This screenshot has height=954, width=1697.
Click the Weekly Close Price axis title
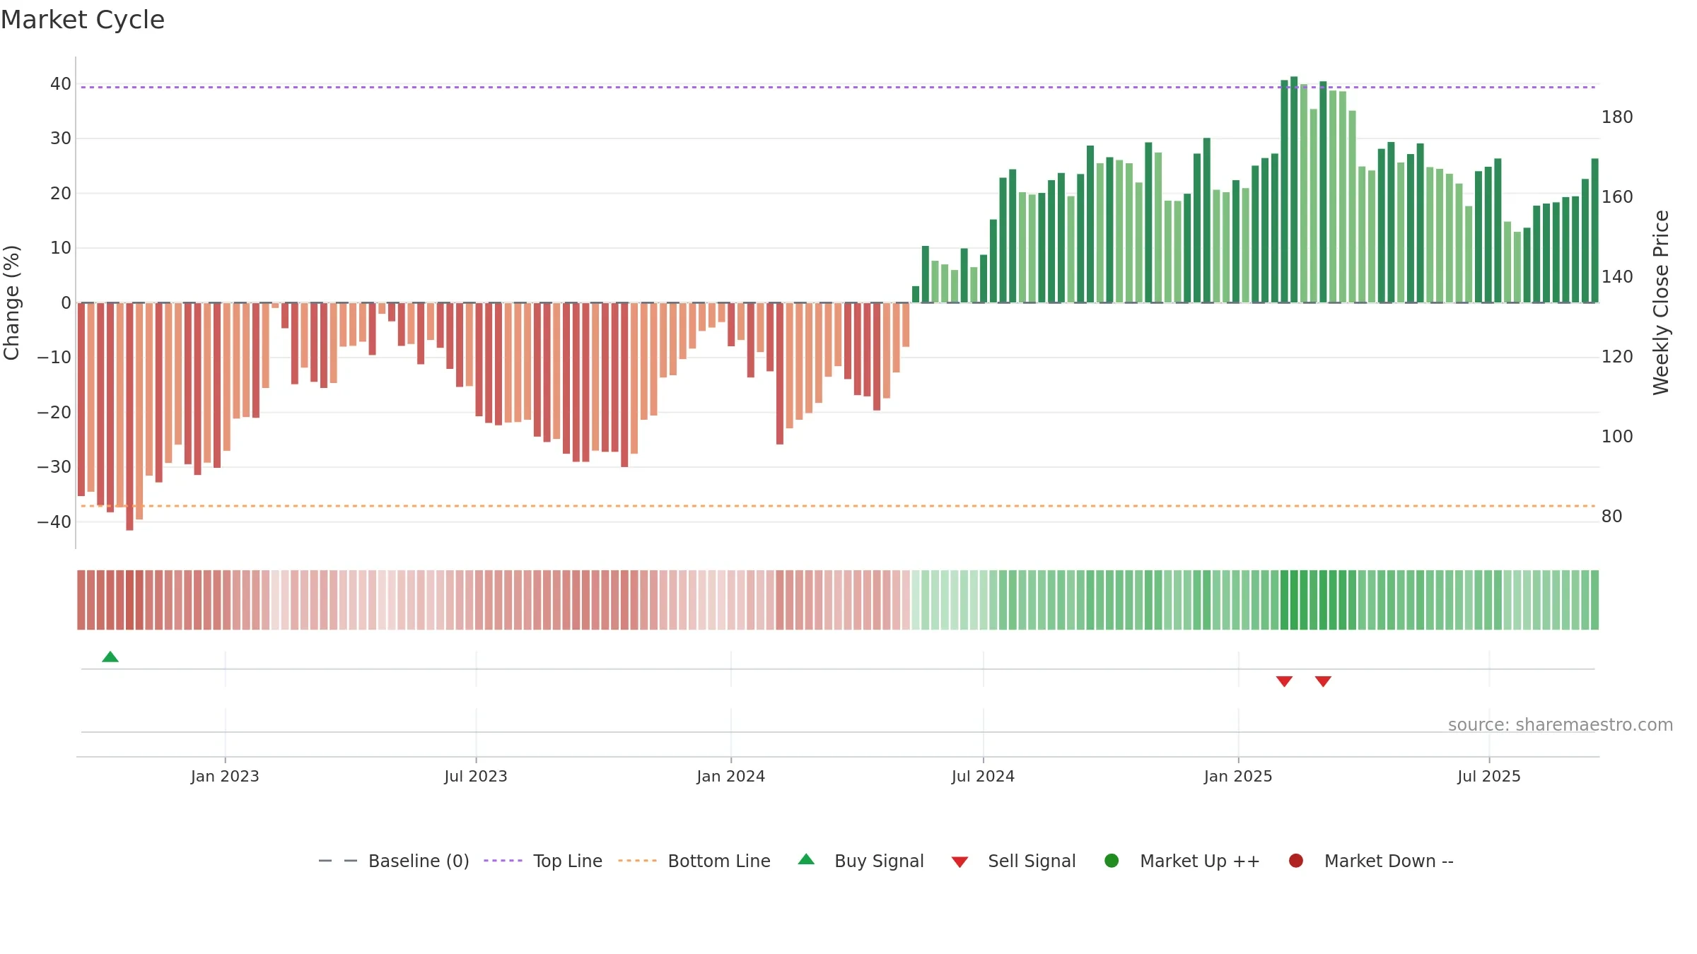point(1661,302)
